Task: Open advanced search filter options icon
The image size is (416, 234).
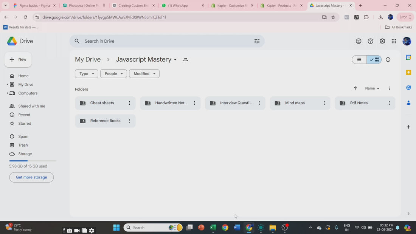Action: (x=257, y=41)
